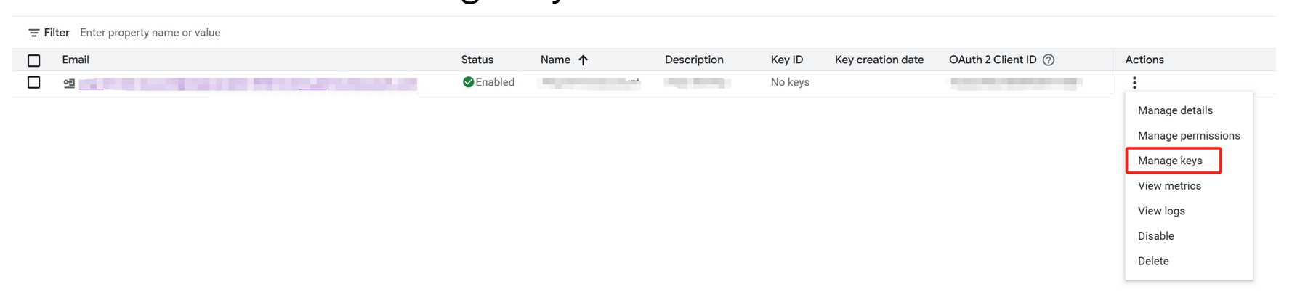Screen dimensions: 1292x295
Task: Choose Manage keys from the menu
Action: (1170, 161)
